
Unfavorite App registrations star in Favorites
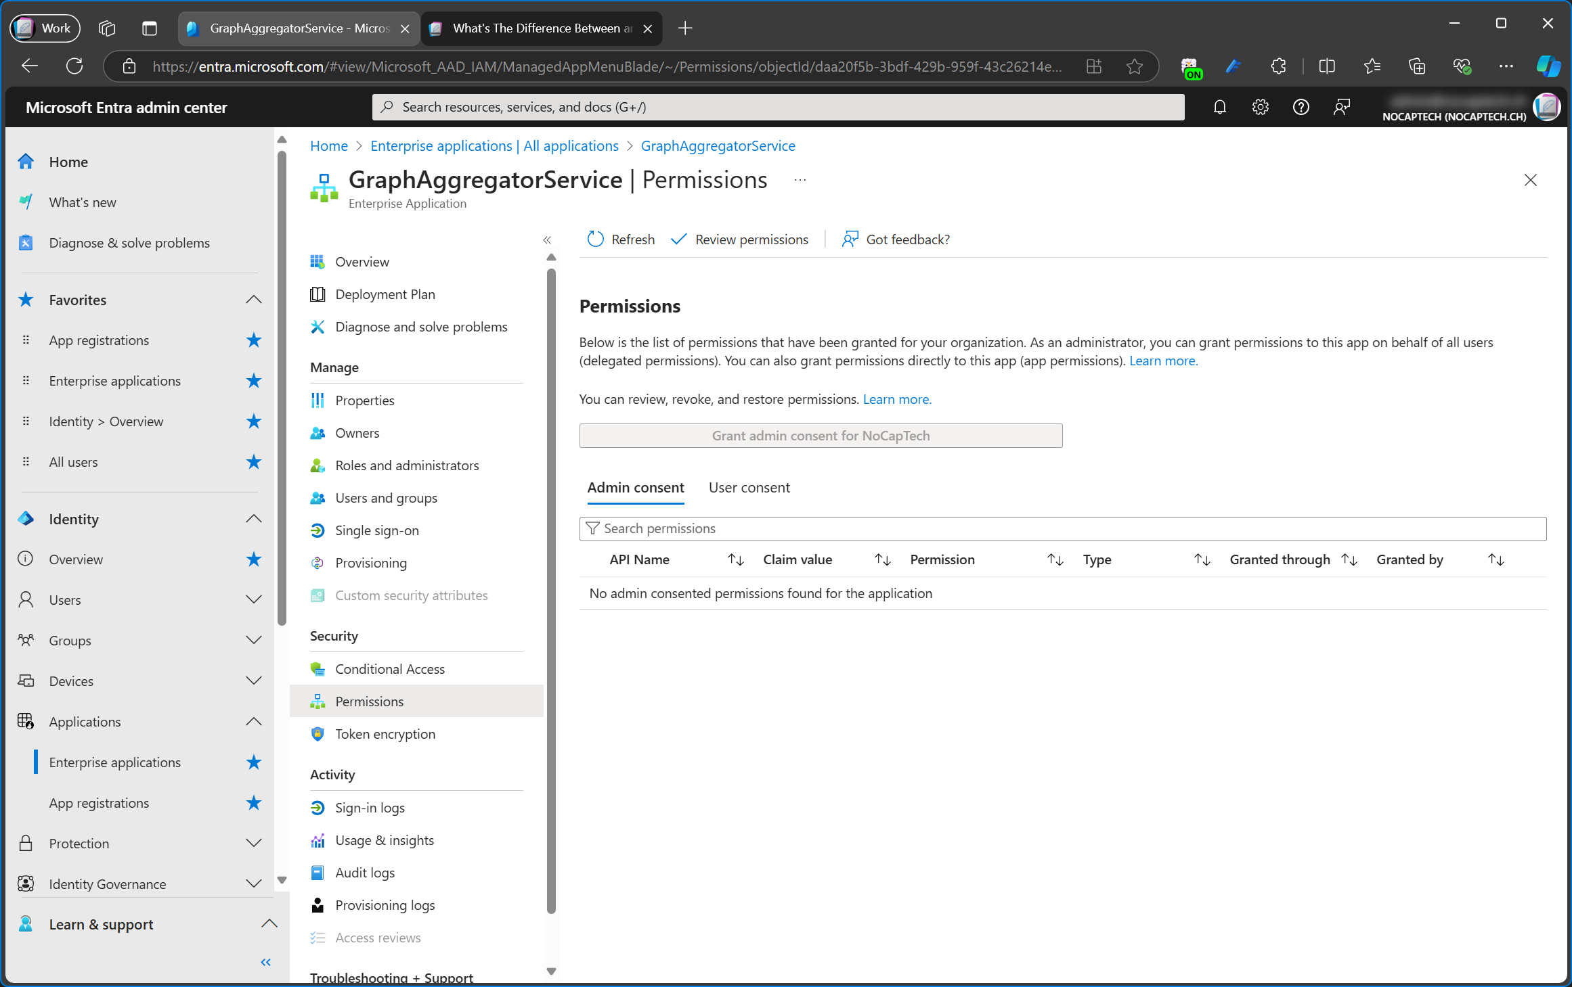[x=253, y=340]
